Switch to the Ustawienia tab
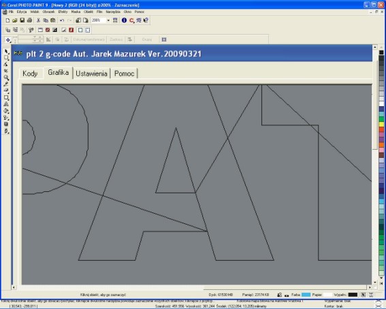The image size is (386, 309). 91,74
